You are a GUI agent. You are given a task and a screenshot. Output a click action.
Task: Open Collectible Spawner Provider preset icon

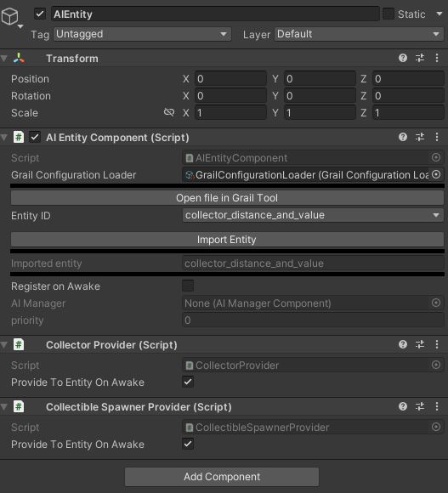pyautogui.click(x=420, y=406)
